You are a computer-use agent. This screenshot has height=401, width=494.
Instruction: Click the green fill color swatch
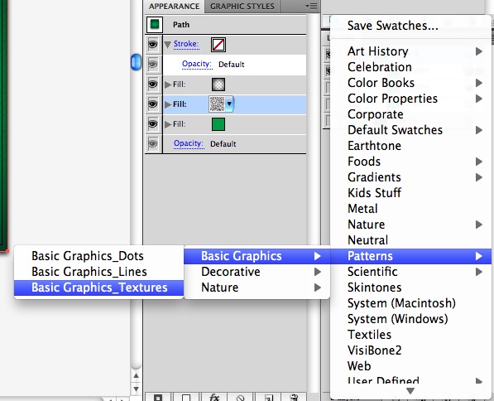218,124
